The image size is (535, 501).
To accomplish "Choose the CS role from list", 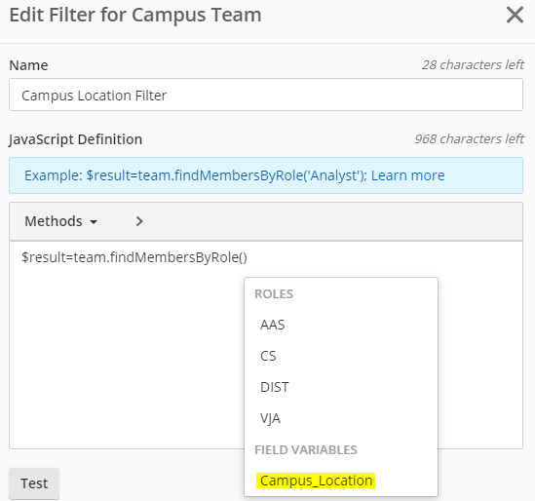I will coord(268,356).
